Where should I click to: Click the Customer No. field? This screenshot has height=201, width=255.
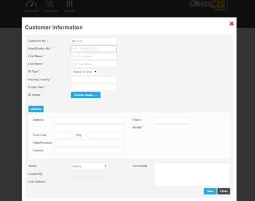tap(93, 41)
